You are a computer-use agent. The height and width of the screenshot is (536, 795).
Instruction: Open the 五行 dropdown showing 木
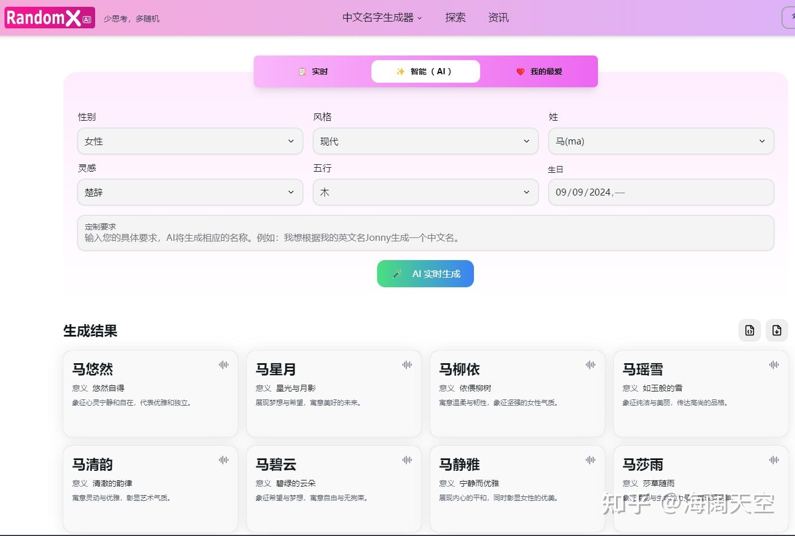[425, 192]
